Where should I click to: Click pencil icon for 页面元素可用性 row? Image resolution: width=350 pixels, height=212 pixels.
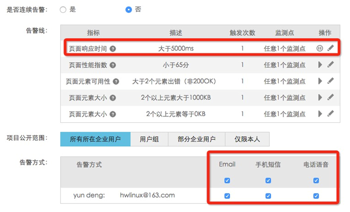click(331, 81)
